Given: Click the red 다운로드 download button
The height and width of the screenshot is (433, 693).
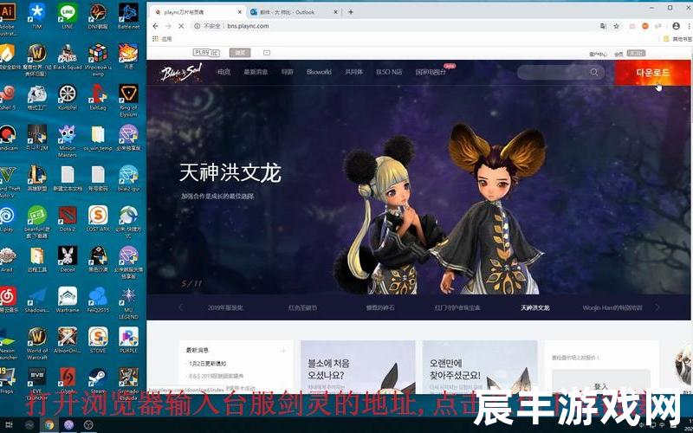Looking at the screenshot, I should 652,73.
